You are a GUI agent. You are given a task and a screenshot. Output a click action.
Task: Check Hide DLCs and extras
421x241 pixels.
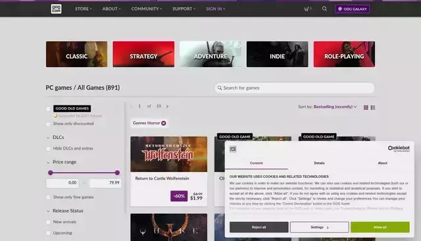click(x=48, y=149)
